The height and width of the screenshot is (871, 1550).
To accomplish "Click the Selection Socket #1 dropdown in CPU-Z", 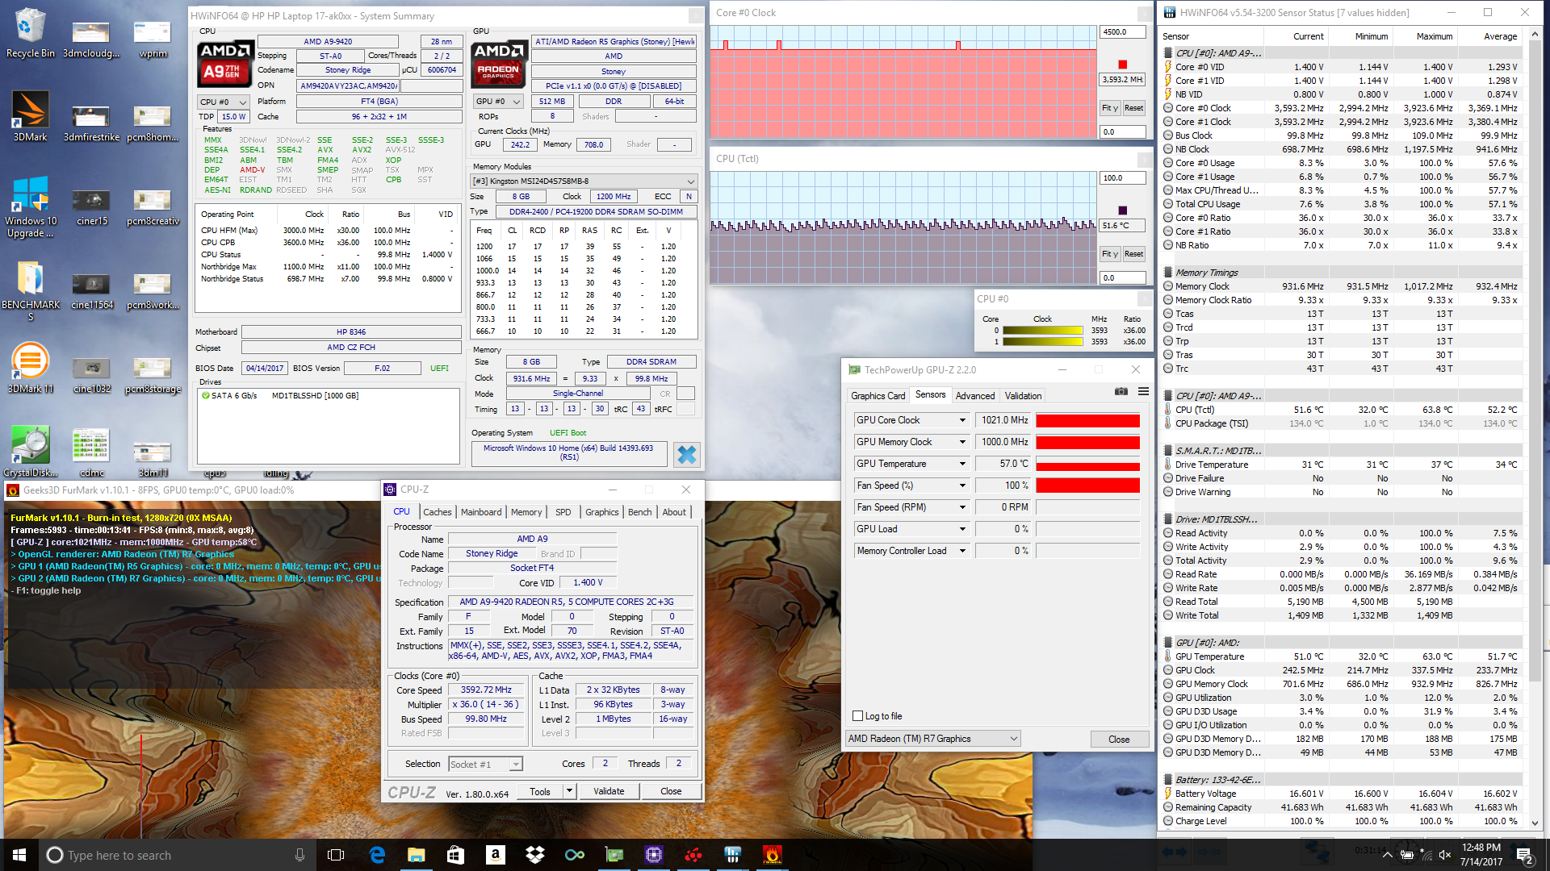I will click(x=485, y=764).
